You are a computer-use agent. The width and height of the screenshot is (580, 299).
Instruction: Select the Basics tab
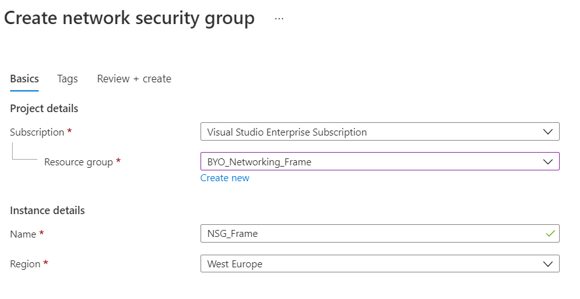click(x=24, y=79)
